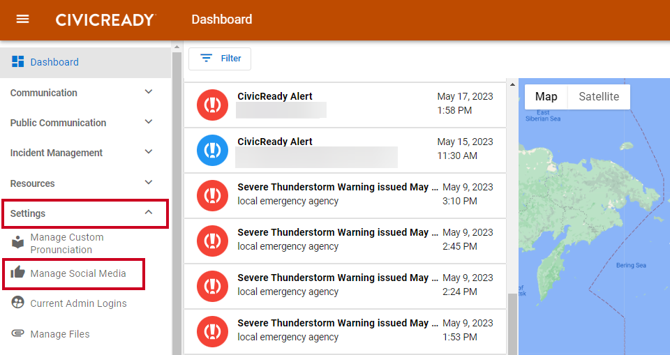The height and width of the screenshot is (355, 670).
Task: Open the Resources section
Action: (x=85, y=183)
